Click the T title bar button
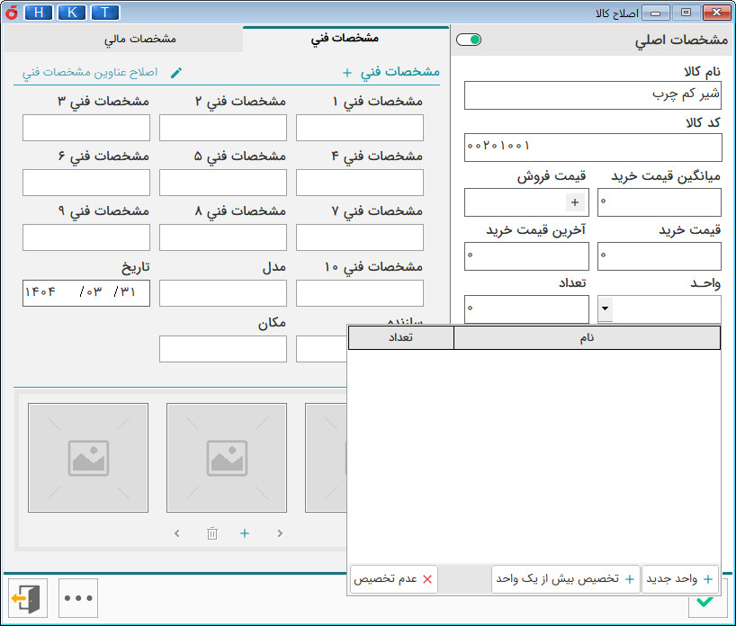736x626 pixels. pyautogui.click(x=105, y=13)
